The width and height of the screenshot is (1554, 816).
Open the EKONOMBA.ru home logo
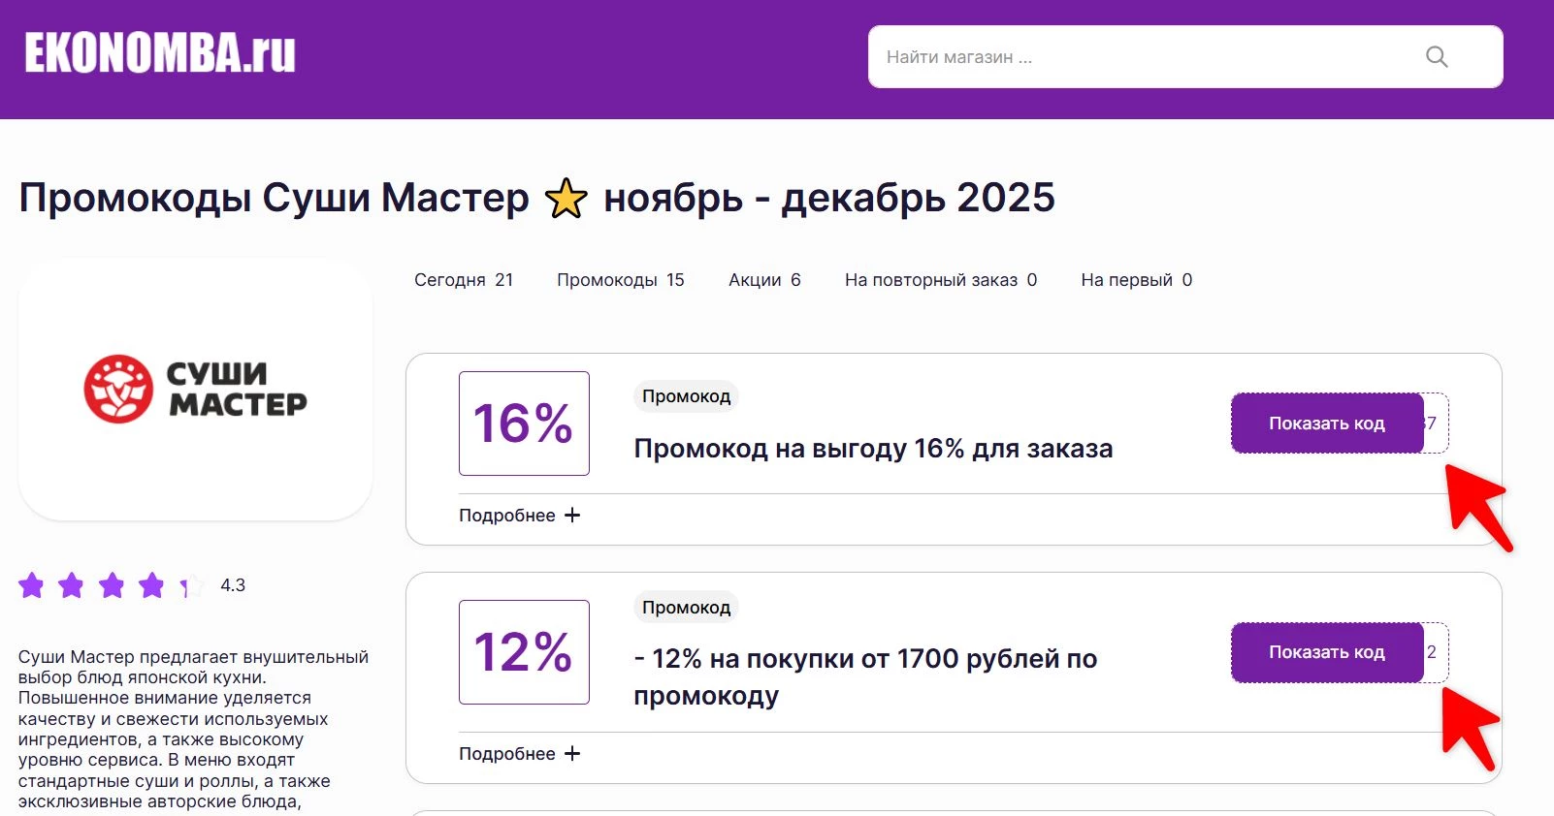[x=160, y=52]
